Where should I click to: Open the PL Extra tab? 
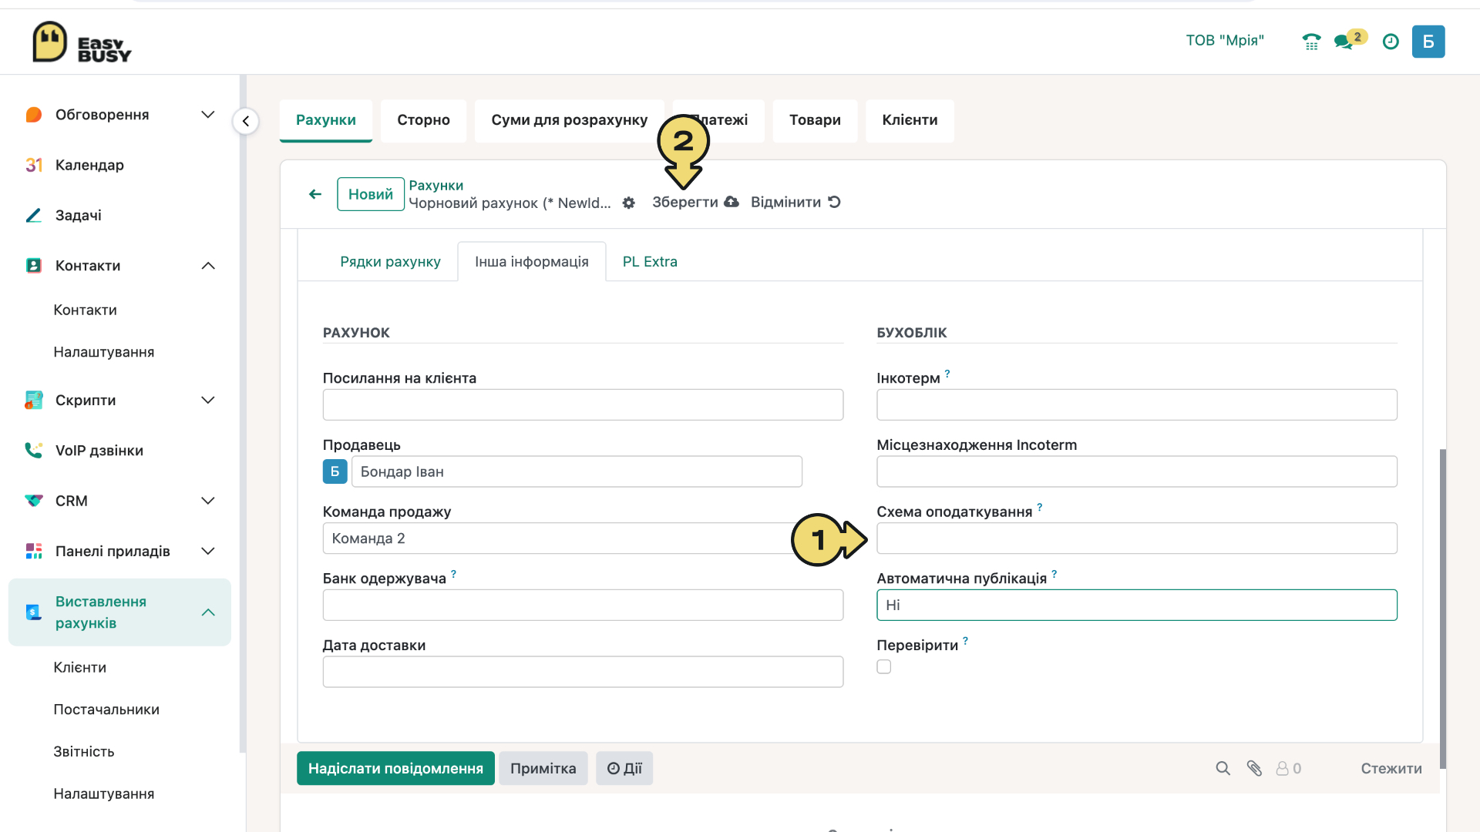click(650, 262)
